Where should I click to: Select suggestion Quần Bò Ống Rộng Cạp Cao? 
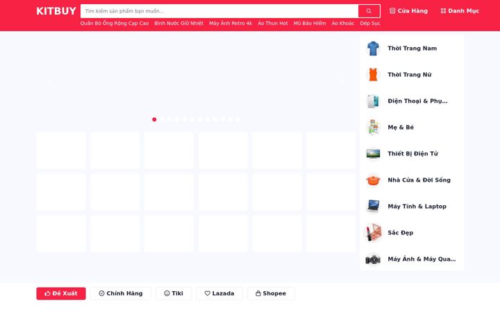click(x=115, y=24)
